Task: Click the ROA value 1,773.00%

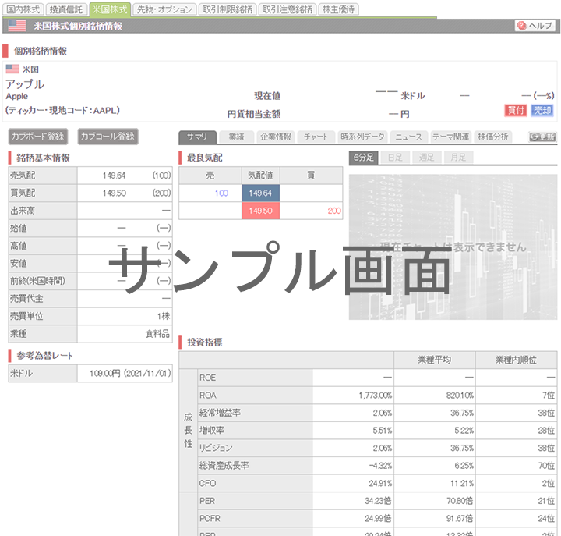Action: [x=376, y=396]
